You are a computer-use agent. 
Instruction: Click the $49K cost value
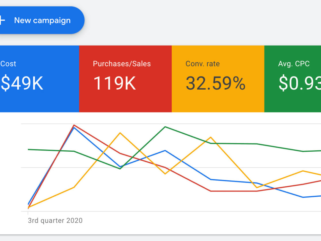pos(22,83)
